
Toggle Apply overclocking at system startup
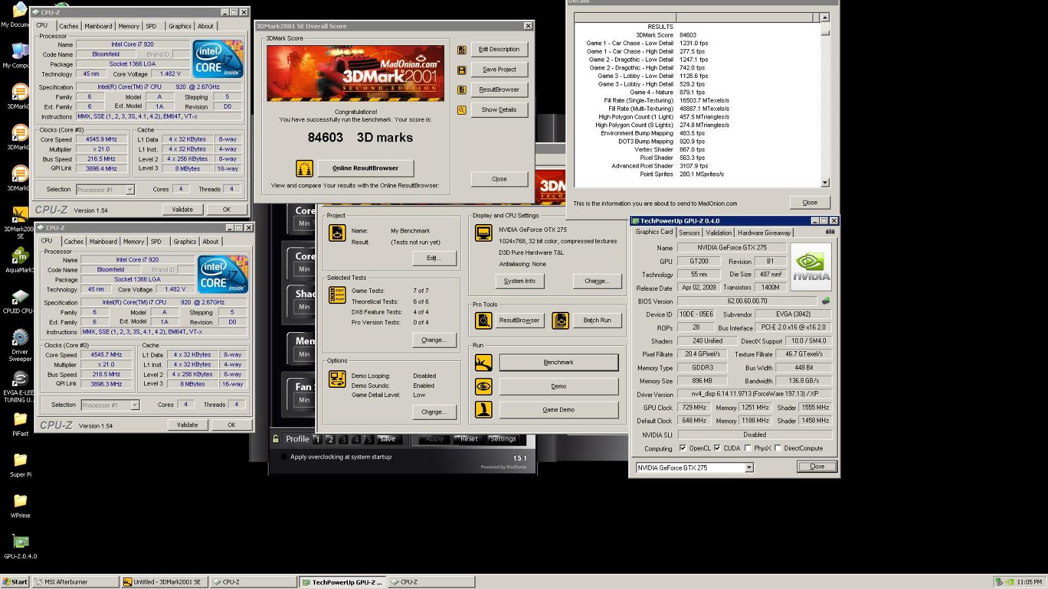click(284, 457)
